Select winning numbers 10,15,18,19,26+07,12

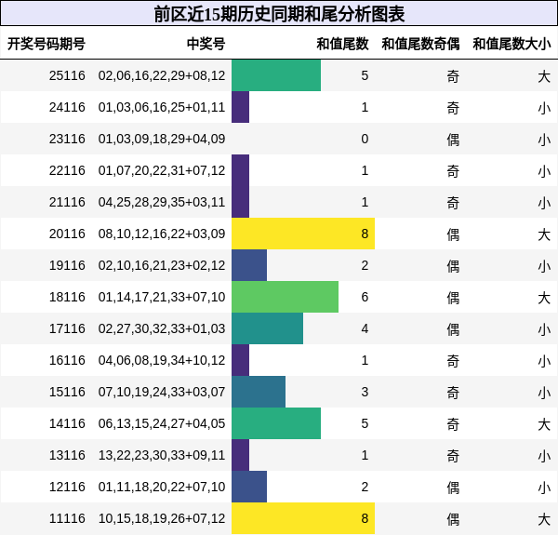tap(162, 518)
